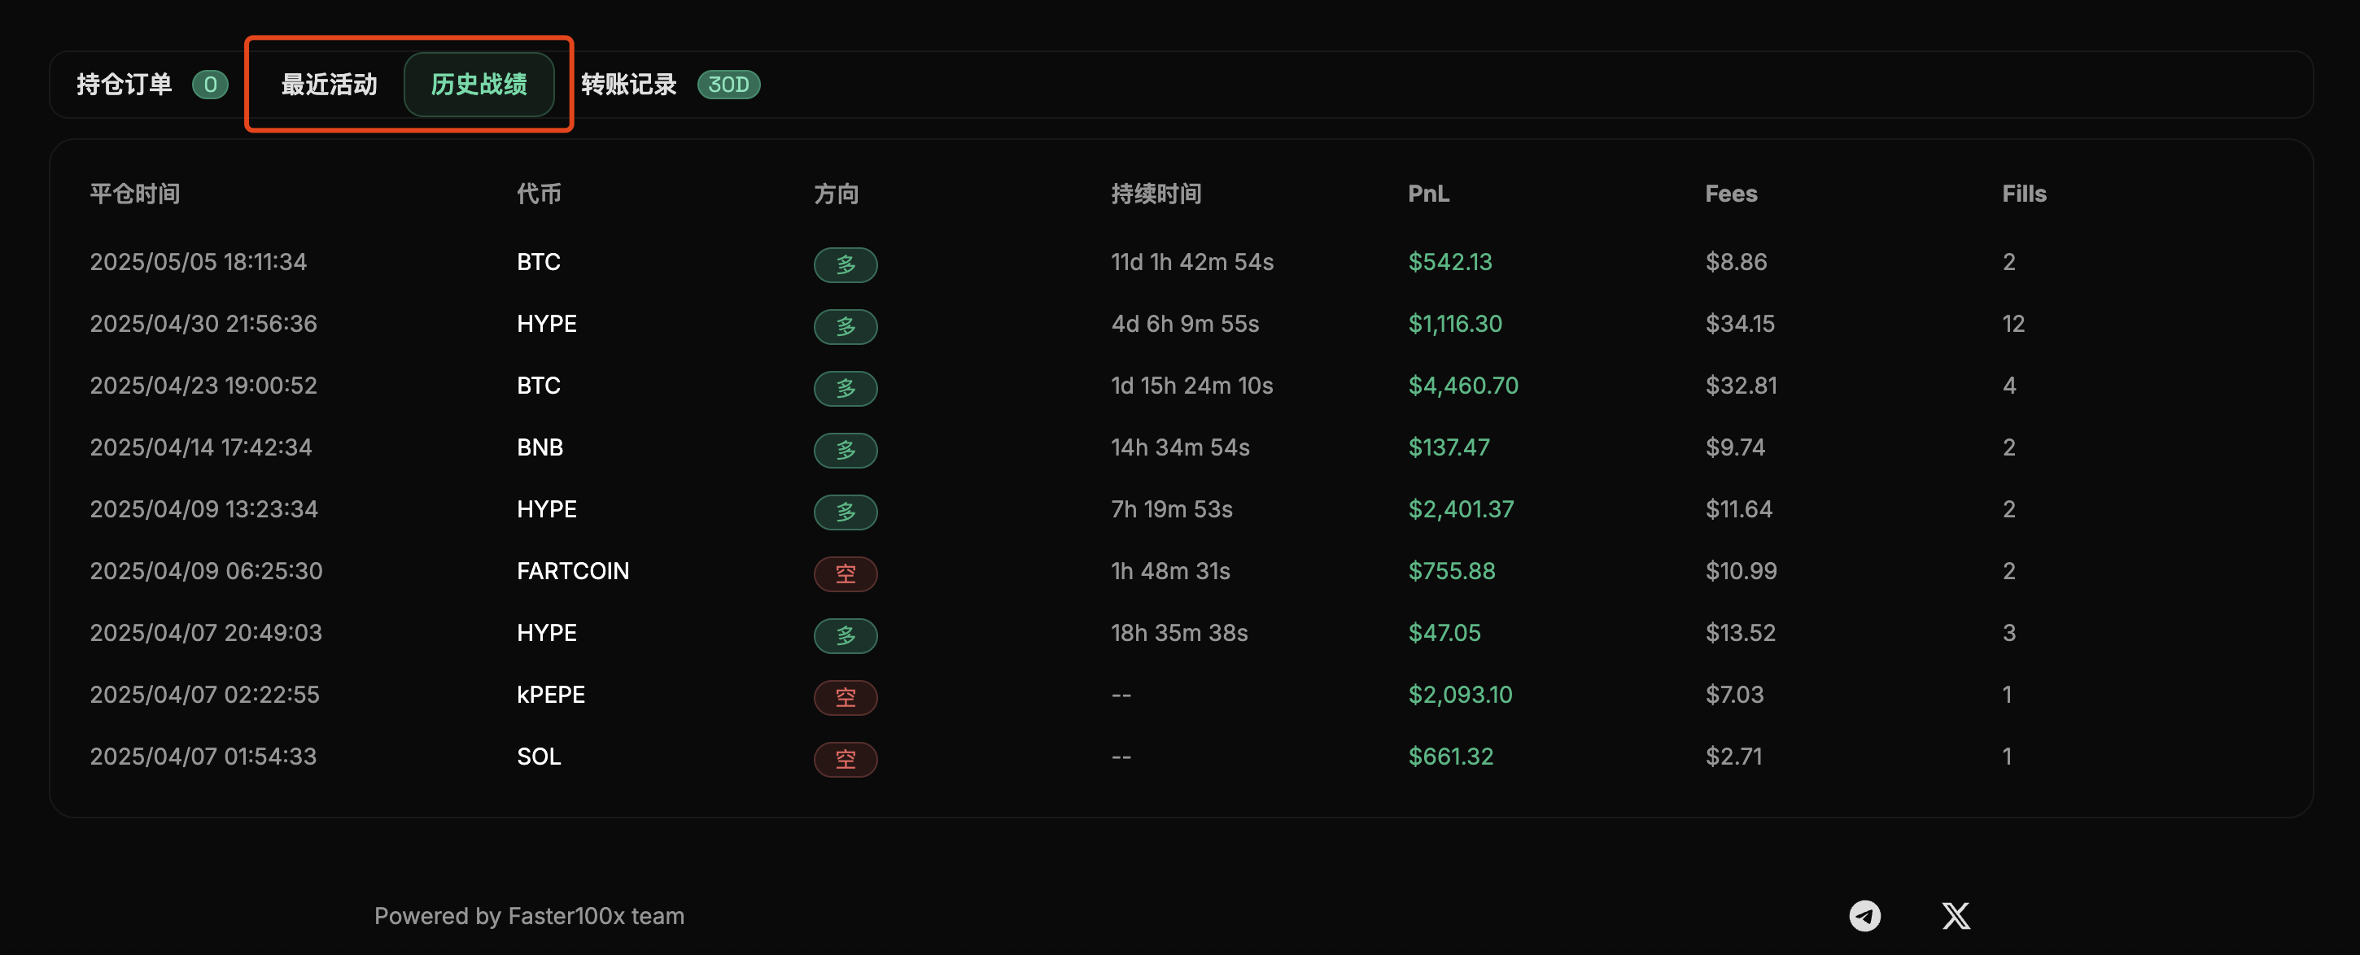
Task: Click the $4,460.70 PnL value
Action: 1462,386
